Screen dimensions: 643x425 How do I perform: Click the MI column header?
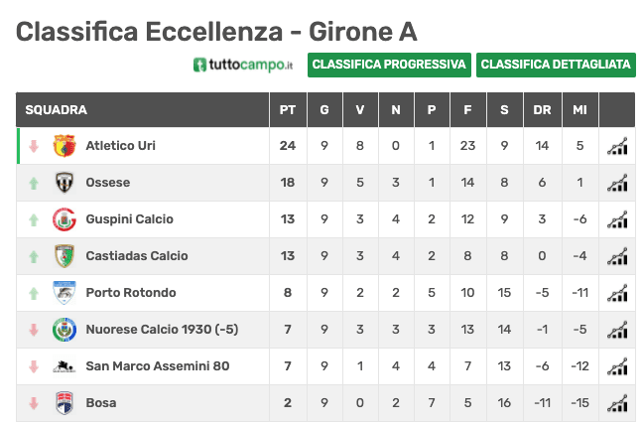[579, 110]
